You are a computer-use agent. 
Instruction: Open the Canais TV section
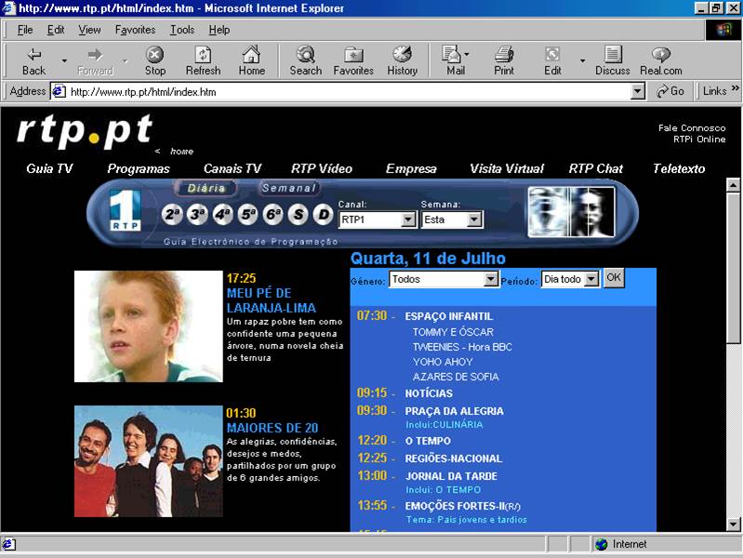(232, 168)
